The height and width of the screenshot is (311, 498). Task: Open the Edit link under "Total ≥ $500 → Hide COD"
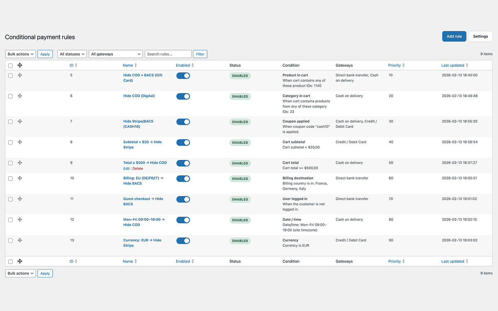coord(126,168)
